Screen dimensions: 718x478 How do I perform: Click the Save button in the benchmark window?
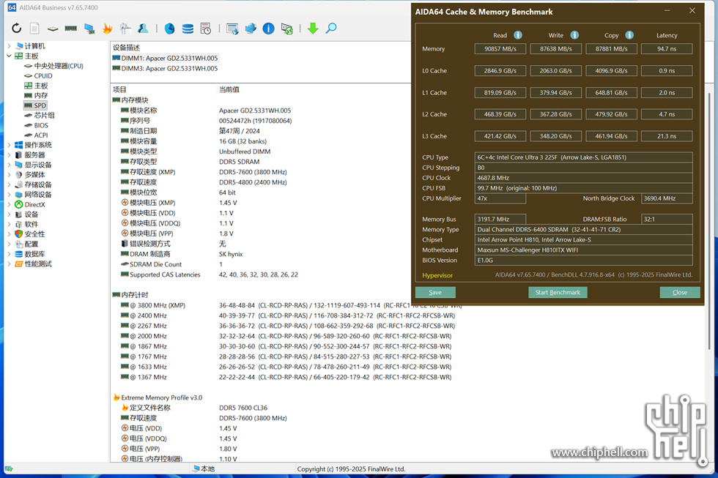[x=435, y=292]
